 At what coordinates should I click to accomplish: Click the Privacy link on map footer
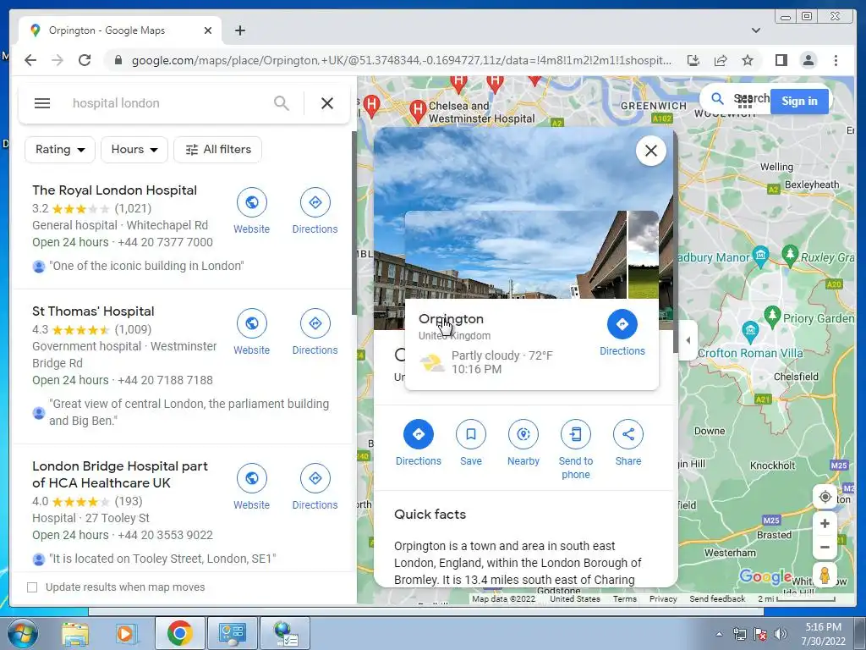(x=663, y=598)
